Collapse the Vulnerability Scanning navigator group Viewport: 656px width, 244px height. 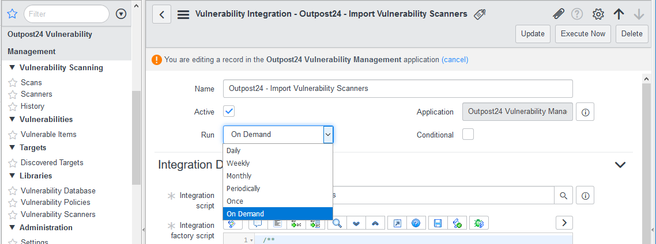point(13,67)
